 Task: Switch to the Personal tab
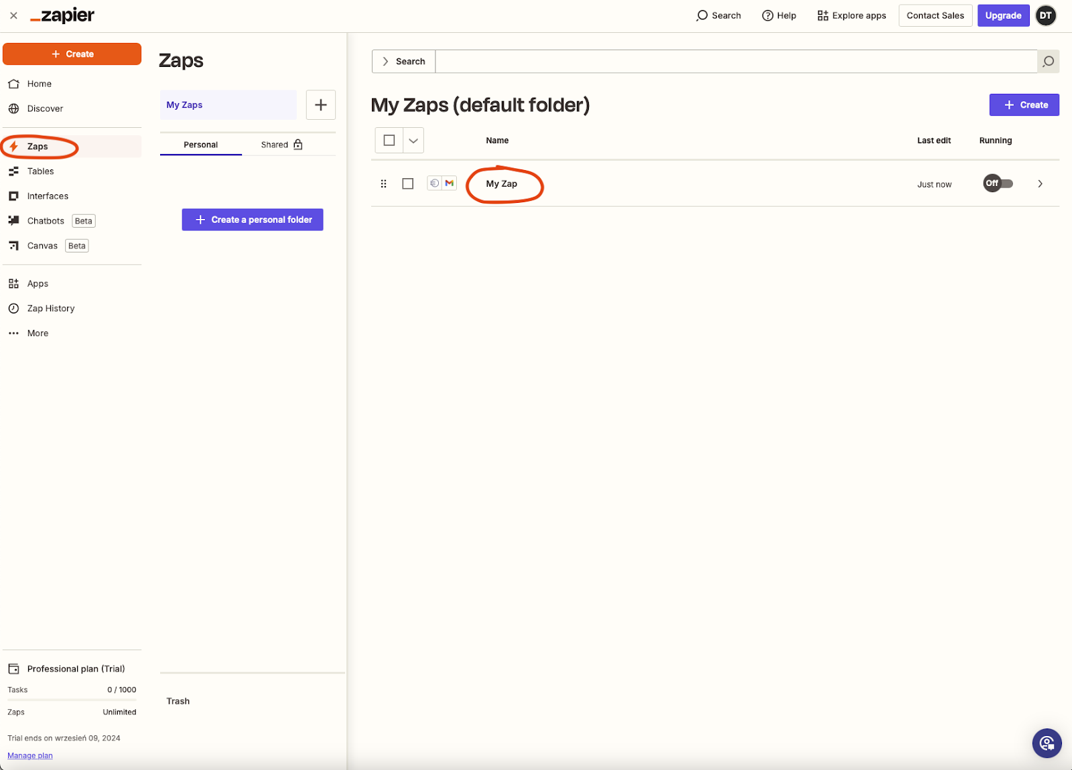click(x=201, y=145)
